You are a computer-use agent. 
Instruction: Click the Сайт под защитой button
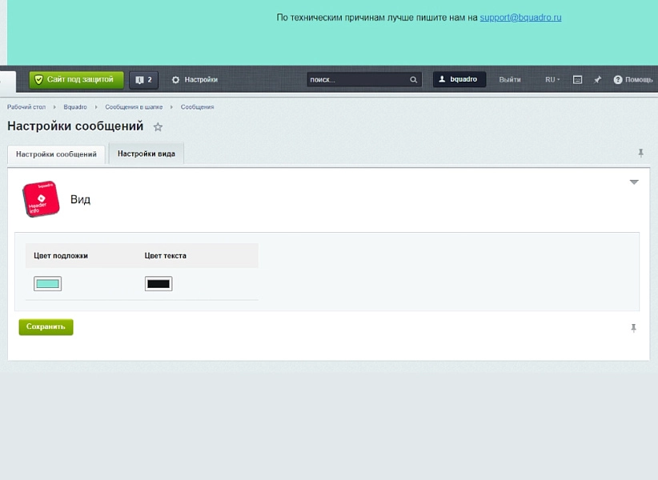click(76, 80)
